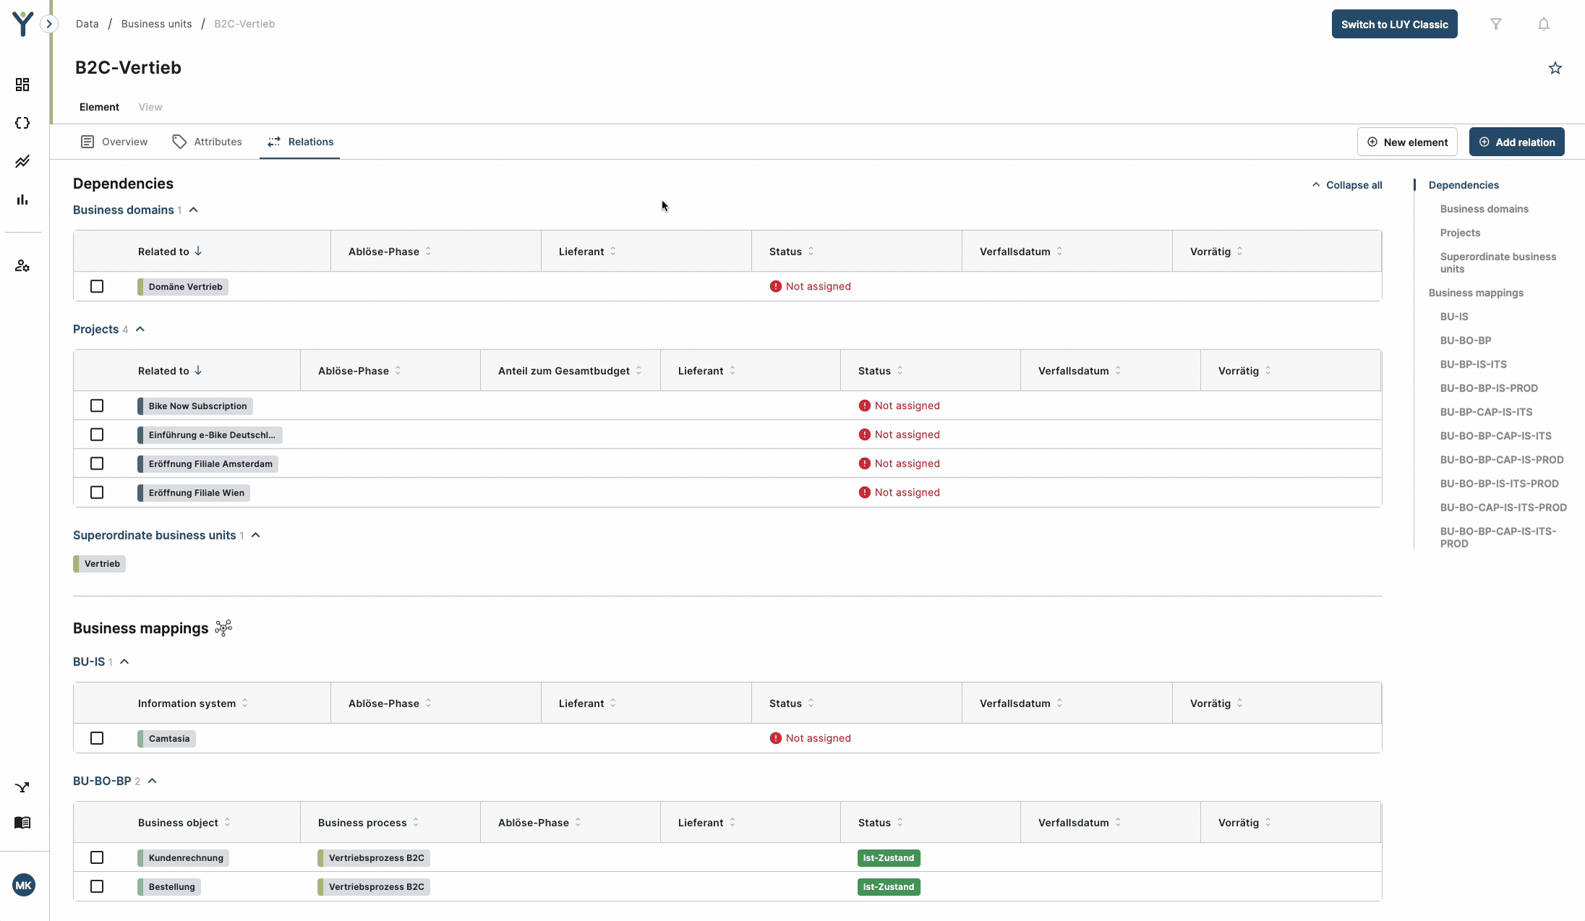Click Collapse all sections
This screenshot has width=1585, height=921.
(1347, 185)
